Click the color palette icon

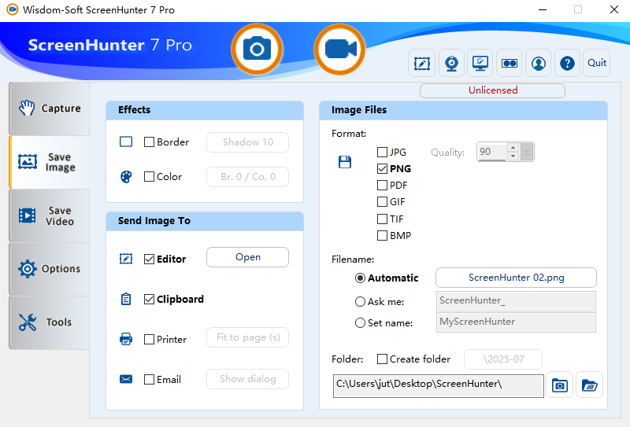[x=126, y=177]
